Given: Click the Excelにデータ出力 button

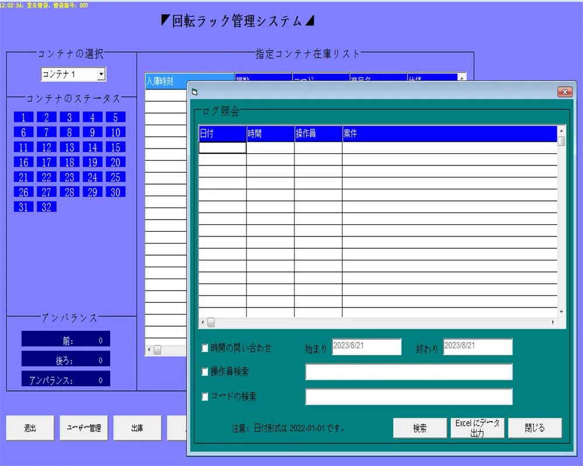Looking at the screenshot, I should [x=477, y=428].
